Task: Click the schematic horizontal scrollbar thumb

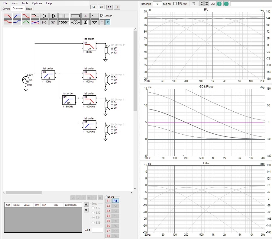Action: tap(24, 193)
